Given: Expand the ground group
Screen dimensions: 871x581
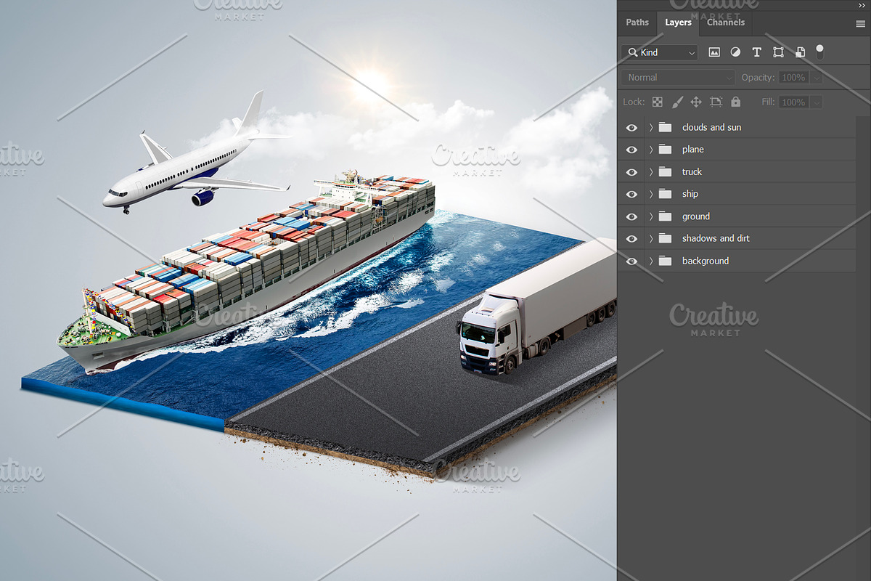Looking at the screenshot, I should (651, 216).
